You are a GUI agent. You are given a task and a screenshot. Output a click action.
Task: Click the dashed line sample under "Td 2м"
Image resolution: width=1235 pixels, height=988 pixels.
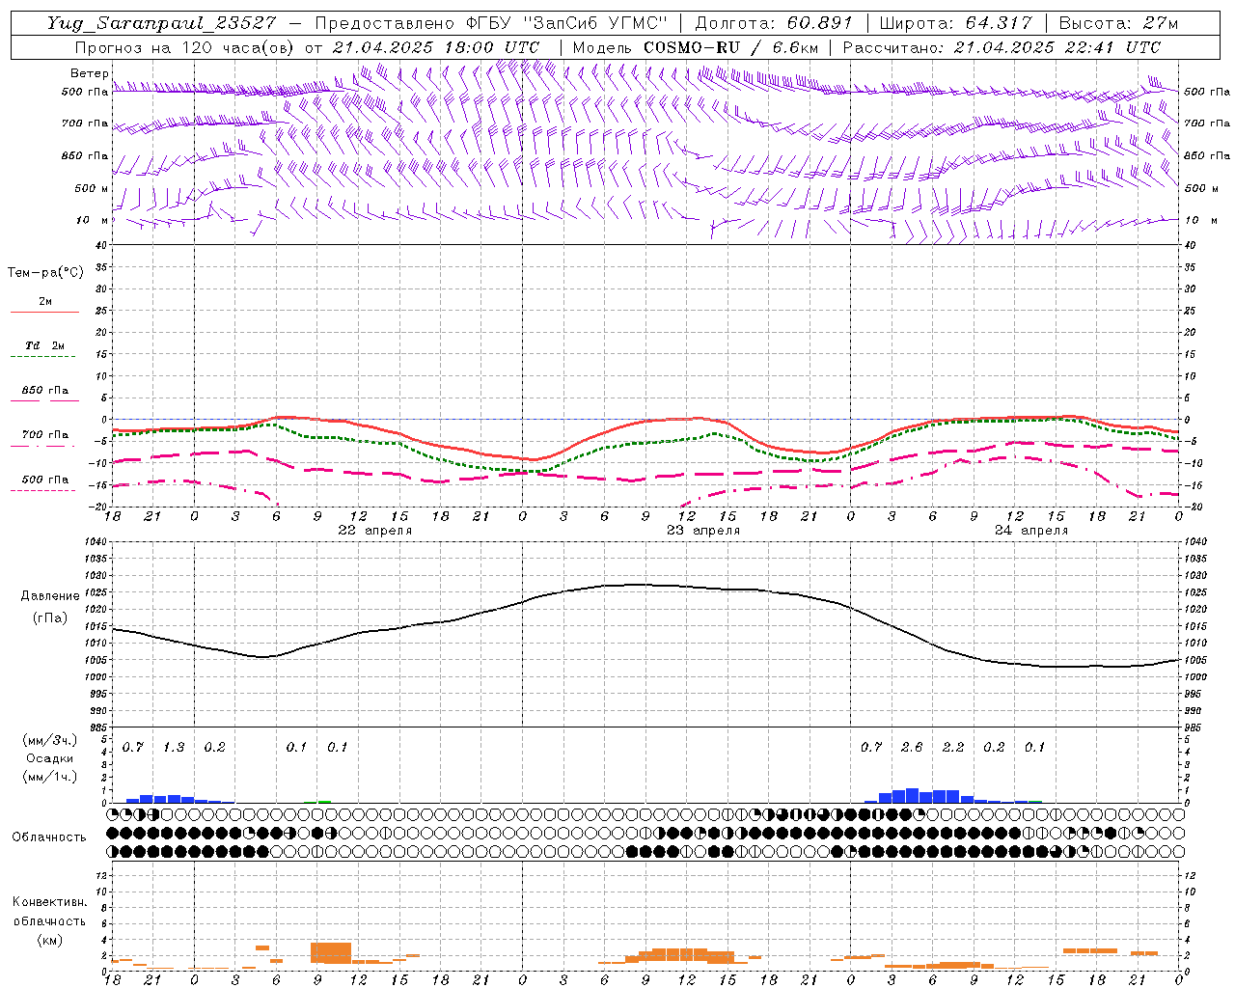pos(43,357)
